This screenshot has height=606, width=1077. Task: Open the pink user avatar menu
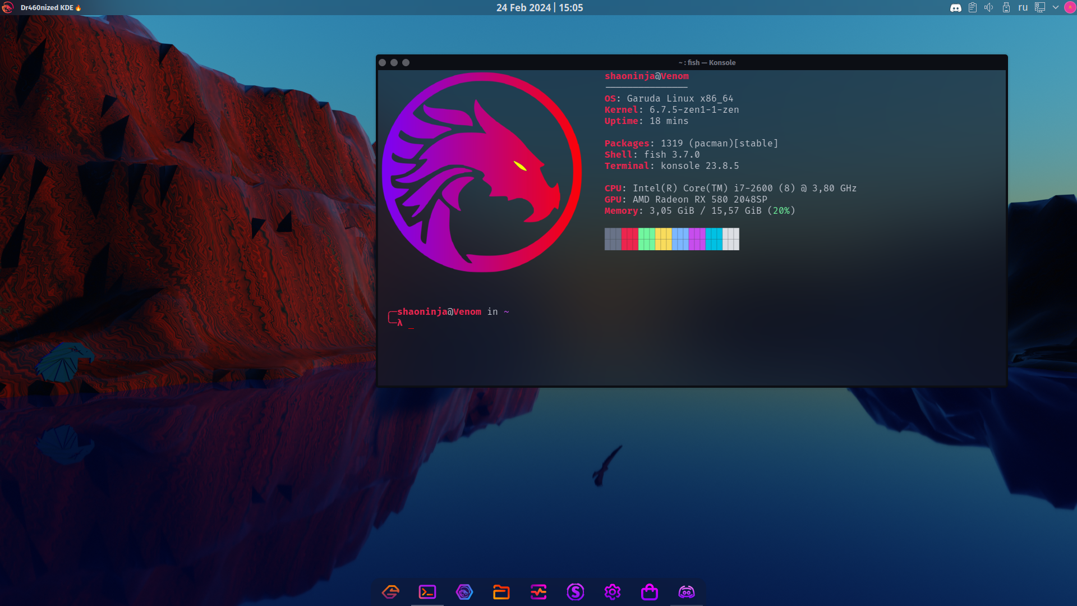tap(1070, 8)
